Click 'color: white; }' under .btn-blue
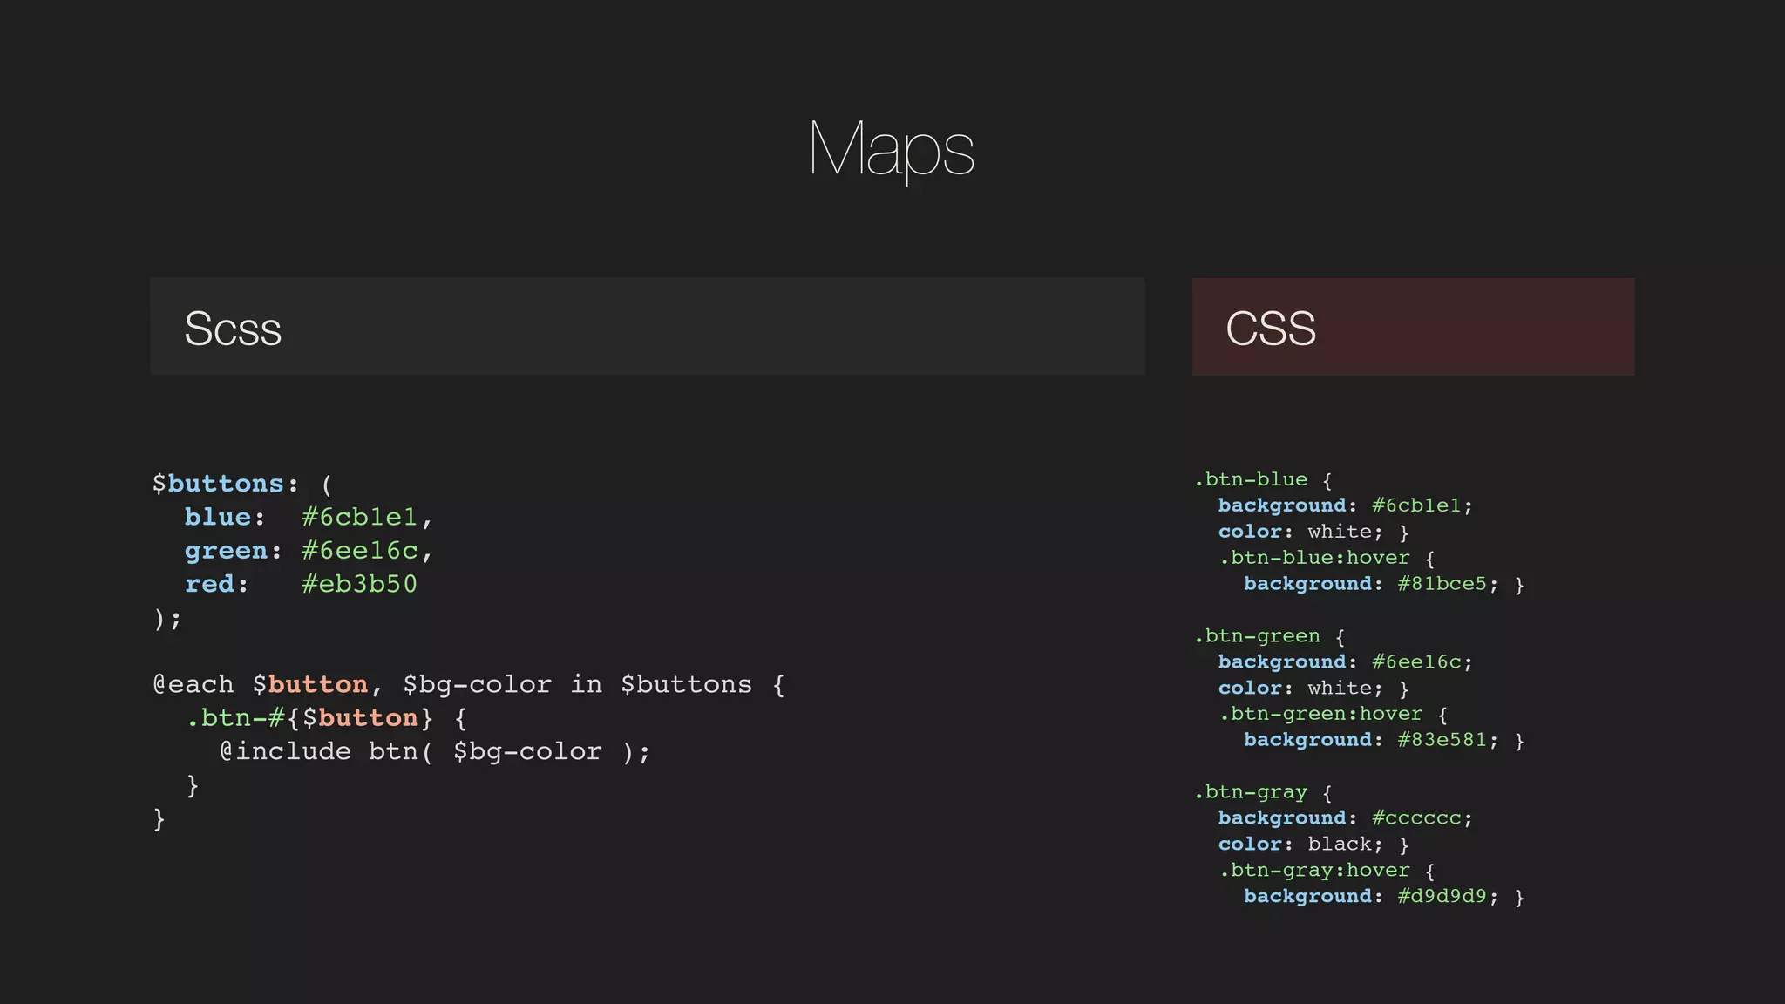The height and width of the screenshot is (1004, 1785). point(1313,532)
